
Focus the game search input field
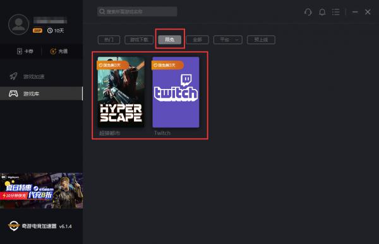click(x=137, y=11)
